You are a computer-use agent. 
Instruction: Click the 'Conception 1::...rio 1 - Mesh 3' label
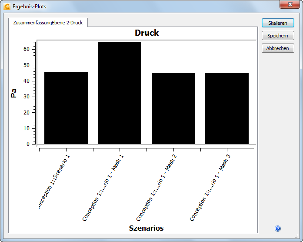click(x=210, y=188)
